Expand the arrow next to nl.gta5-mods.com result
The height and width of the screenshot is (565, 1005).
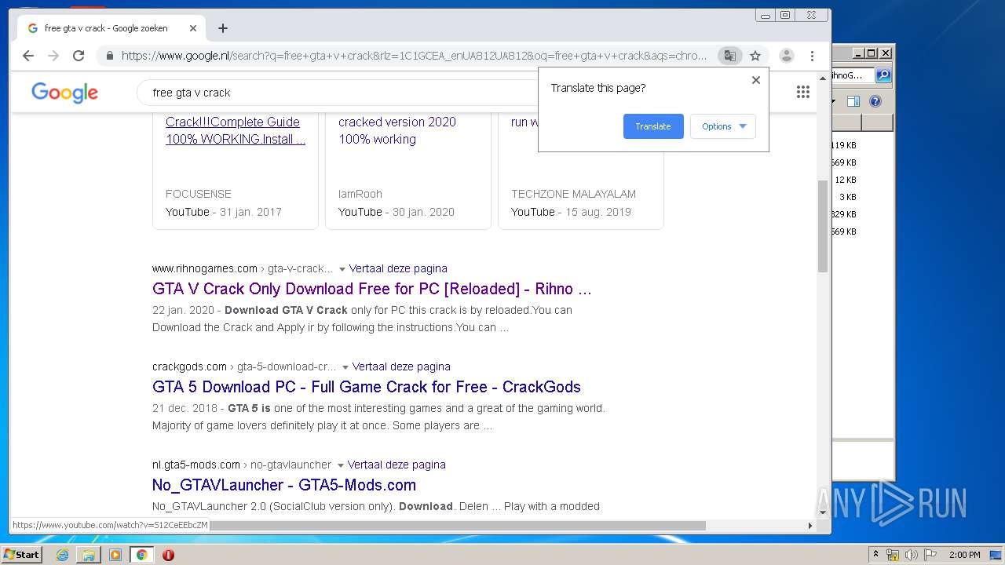[340, 465]
